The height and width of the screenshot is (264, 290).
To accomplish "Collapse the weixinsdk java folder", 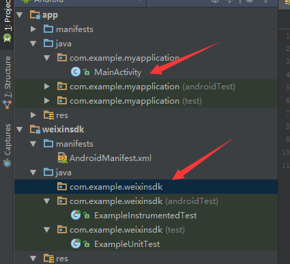I will (x=33, y=173).
